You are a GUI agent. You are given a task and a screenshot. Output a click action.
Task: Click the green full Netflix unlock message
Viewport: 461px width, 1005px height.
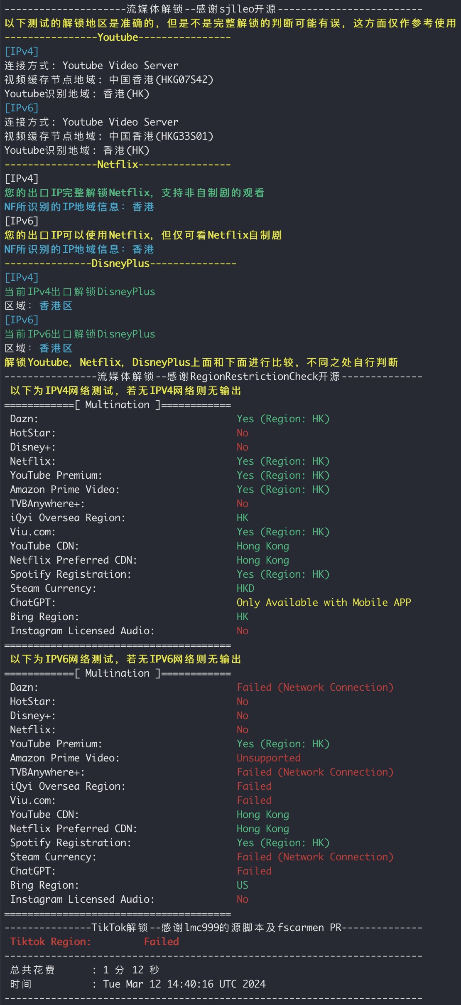pos(134,193)
